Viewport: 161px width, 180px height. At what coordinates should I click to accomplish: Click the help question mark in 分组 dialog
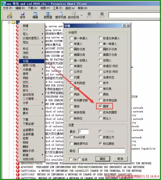point(124,26)
